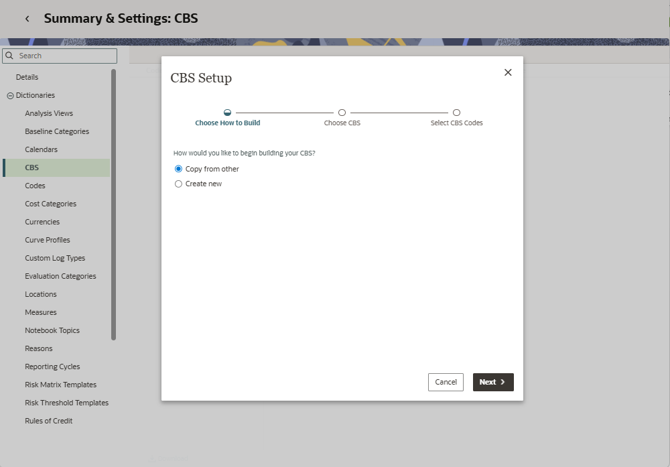Open the Calendars dictionary page
The width and height of the screenshot is (670, 467).
coord(42,149)
